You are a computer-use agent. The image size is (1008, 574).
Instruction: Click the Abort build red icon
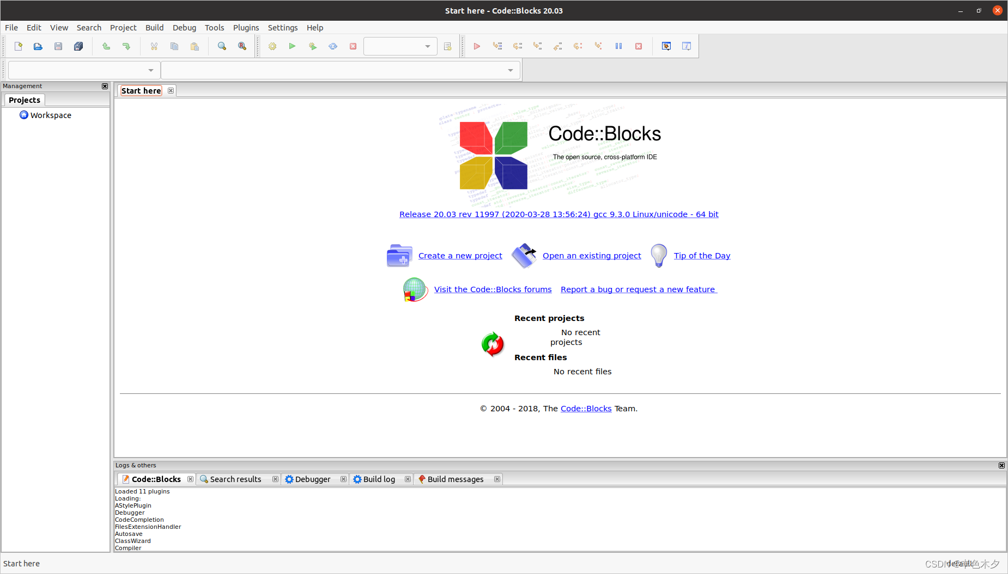coord(353,46)
